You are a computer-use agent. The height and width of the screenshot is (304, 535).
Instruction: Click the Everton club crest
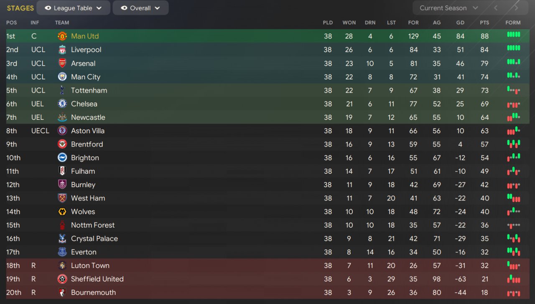(x=62, y=252)
